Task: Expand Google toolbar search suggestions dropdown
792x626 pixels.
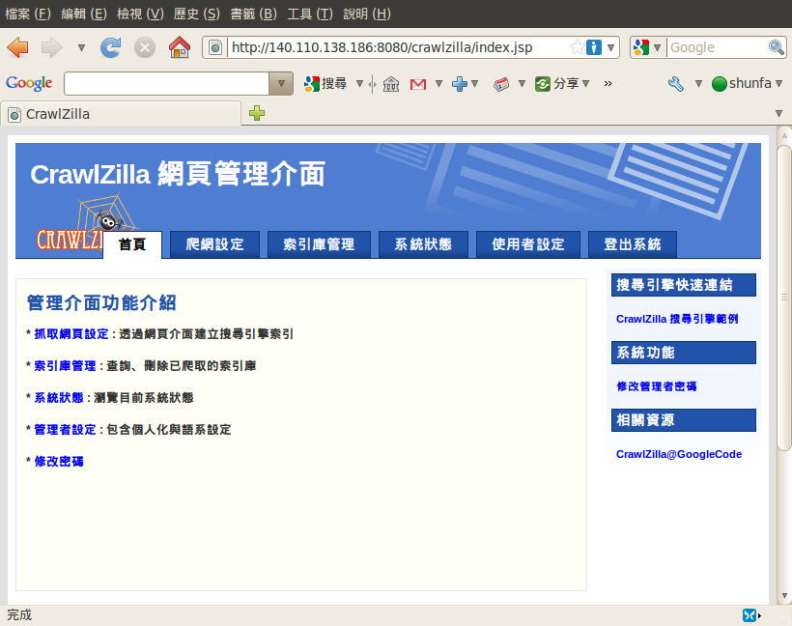Action: click(x=281, y=83)
